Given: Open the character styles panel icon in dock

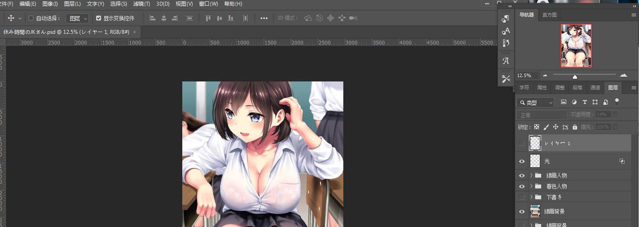Looking at the screenshot, I should click(x=506, y=31).
